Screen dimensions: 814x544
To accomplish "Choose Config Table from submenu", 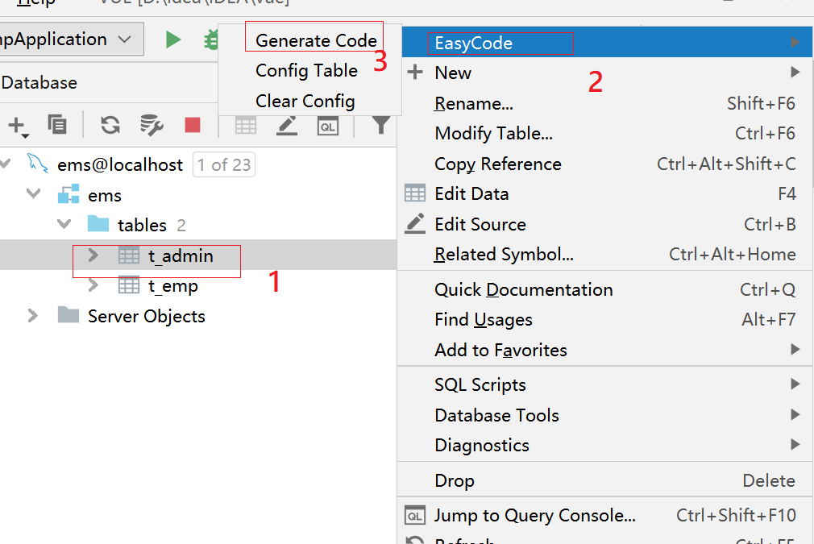I will (306, 71).
